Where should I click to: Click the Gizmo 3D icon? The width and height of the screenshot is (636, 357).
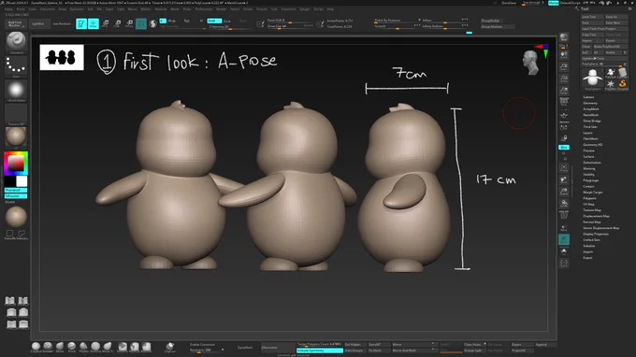point(141,24)
